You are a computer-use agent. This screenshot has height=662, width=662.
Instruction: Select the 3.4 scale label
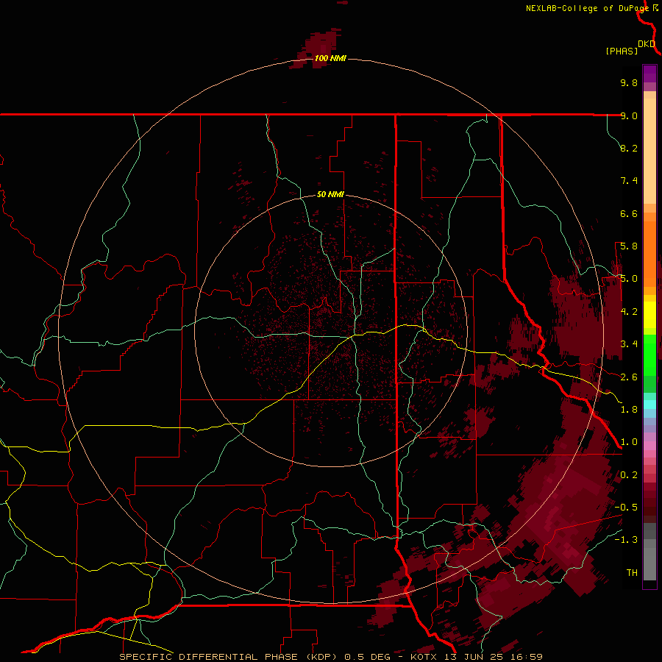pos(629,344)
